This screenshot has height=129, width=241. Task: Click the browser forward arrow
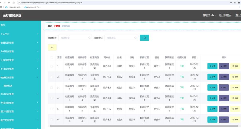pos(5,3)
